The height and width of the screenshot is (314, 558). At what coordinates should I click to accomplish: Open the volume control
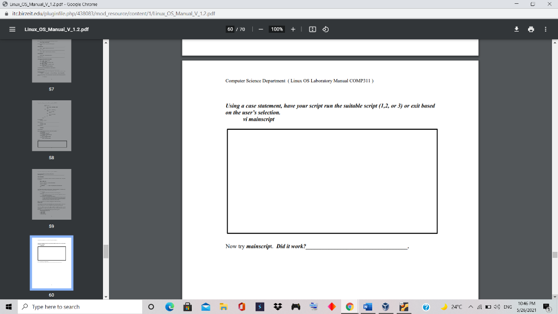click(x=497, y=306)
